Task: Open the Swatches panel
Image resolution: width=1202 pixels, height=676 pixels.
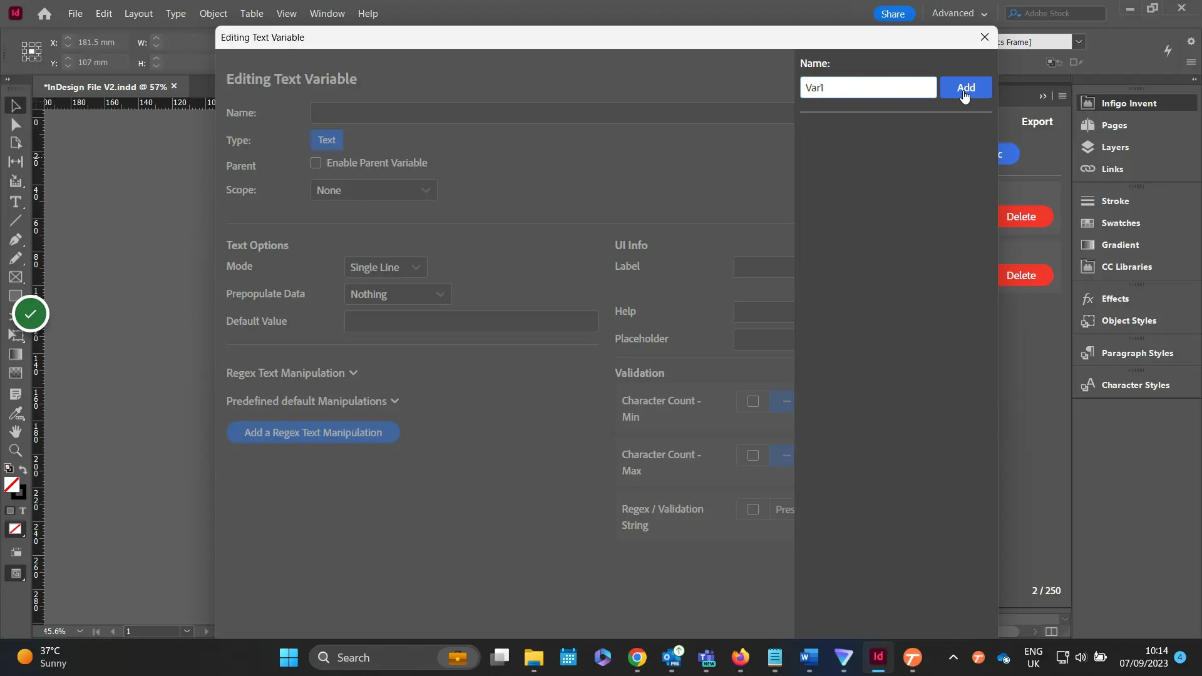Action: click(x=1121, y=223)
